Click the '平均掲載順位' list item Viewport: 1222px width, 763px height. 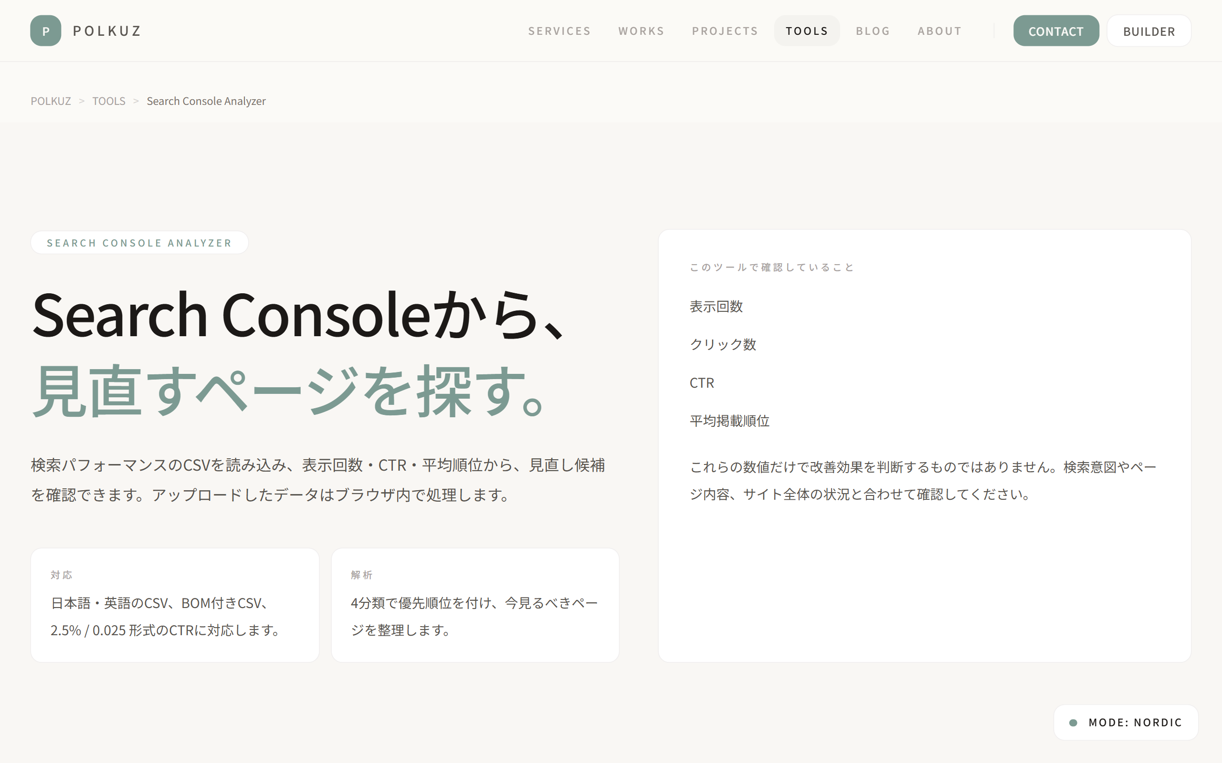[x=730, y=421]
